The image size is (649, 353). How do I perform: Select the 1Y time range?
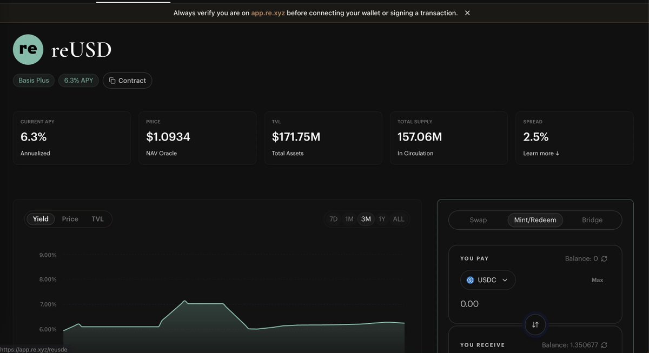point(382,219)
